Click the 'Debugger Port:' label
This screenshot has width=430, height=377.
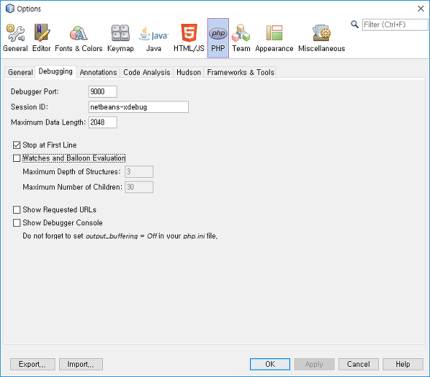pyautogui.click(x=34, y=92)
